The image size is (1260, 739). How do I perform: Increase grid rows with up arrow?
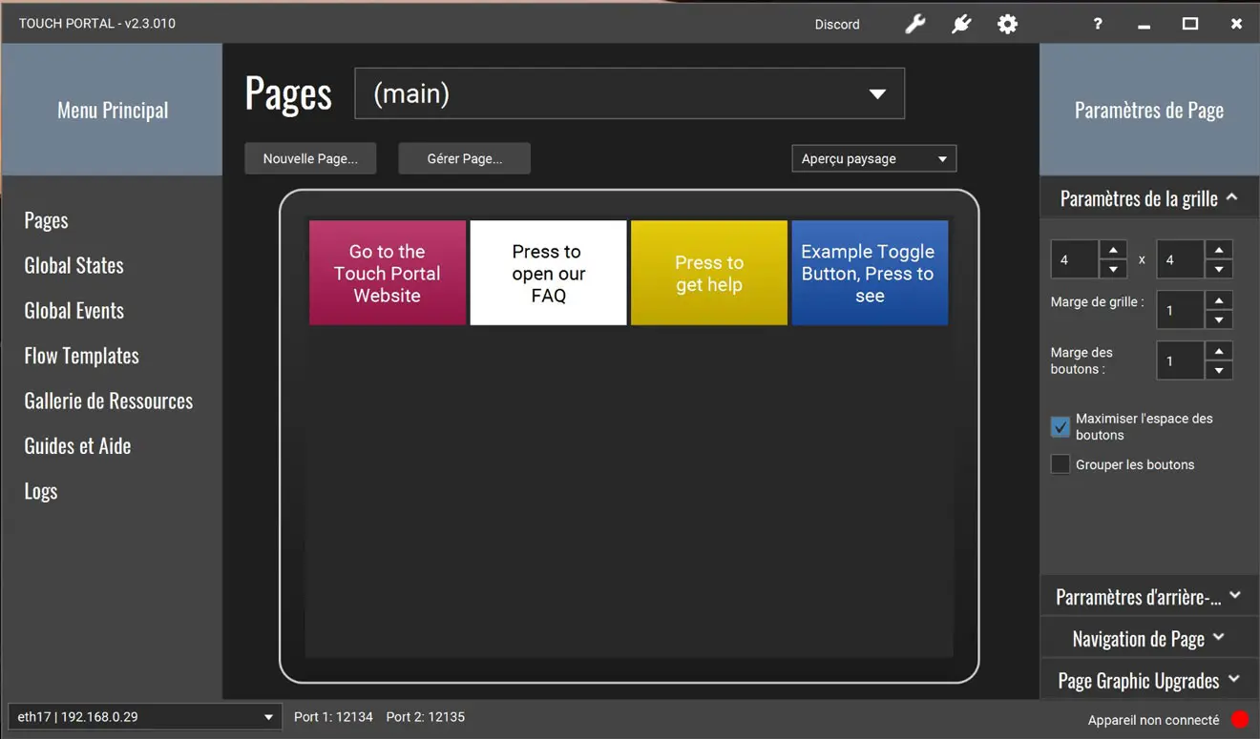(1219, 250)
